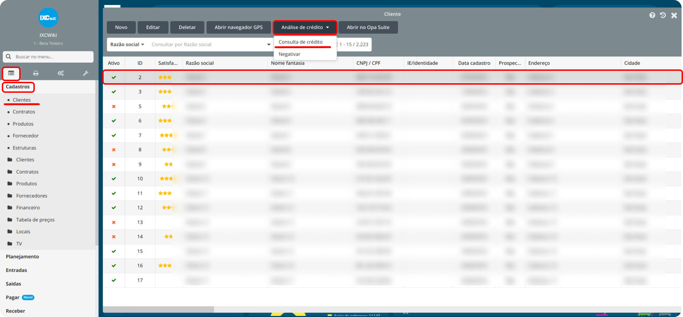Screen dimensions: 683x317
Task: Click the satisfaction stars for ID 9
Action: 168,164
